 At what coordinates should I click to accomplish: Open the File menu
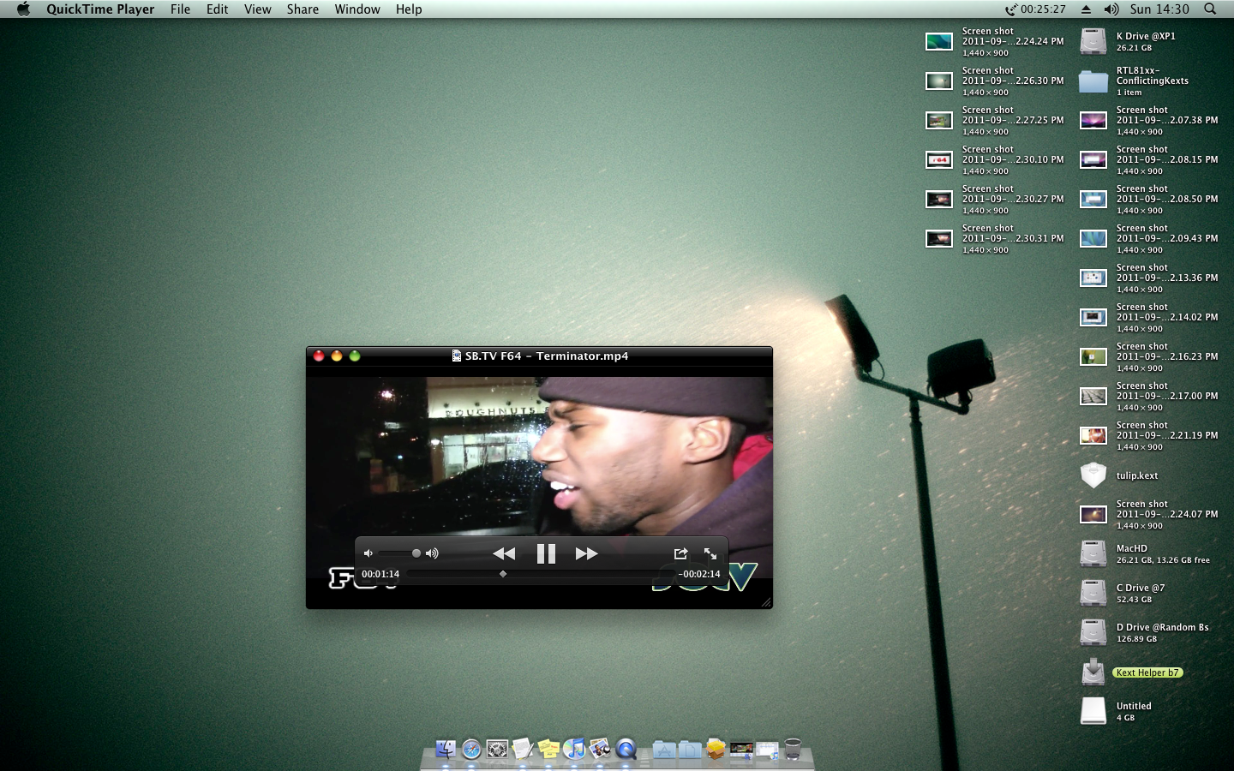coord(180,9)
